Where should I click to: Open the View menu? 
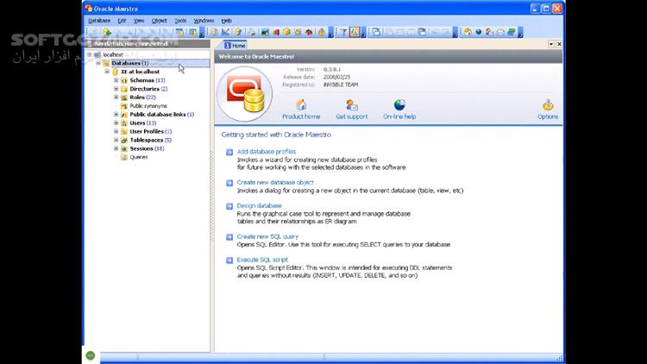139,20
